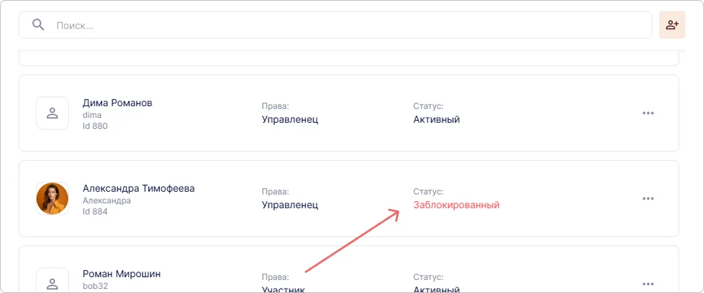
Task: Click the name Дима Романов
Action: click(x=117, y=103)
